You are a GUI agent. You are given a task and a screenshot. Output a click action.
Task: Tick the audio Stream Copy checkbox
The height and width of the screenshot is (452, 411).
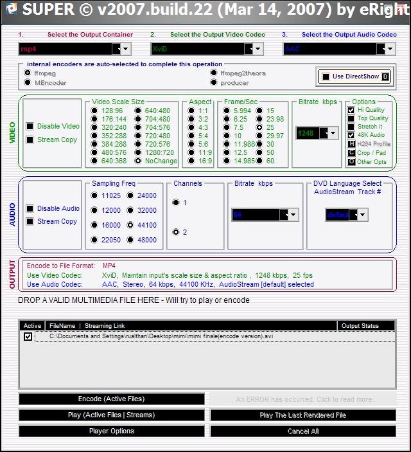[30, 221]
